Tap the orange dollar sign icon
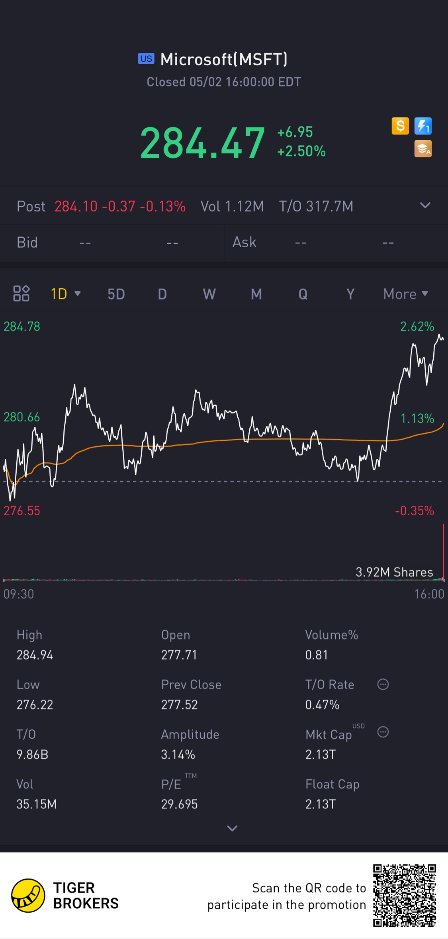 400,126
